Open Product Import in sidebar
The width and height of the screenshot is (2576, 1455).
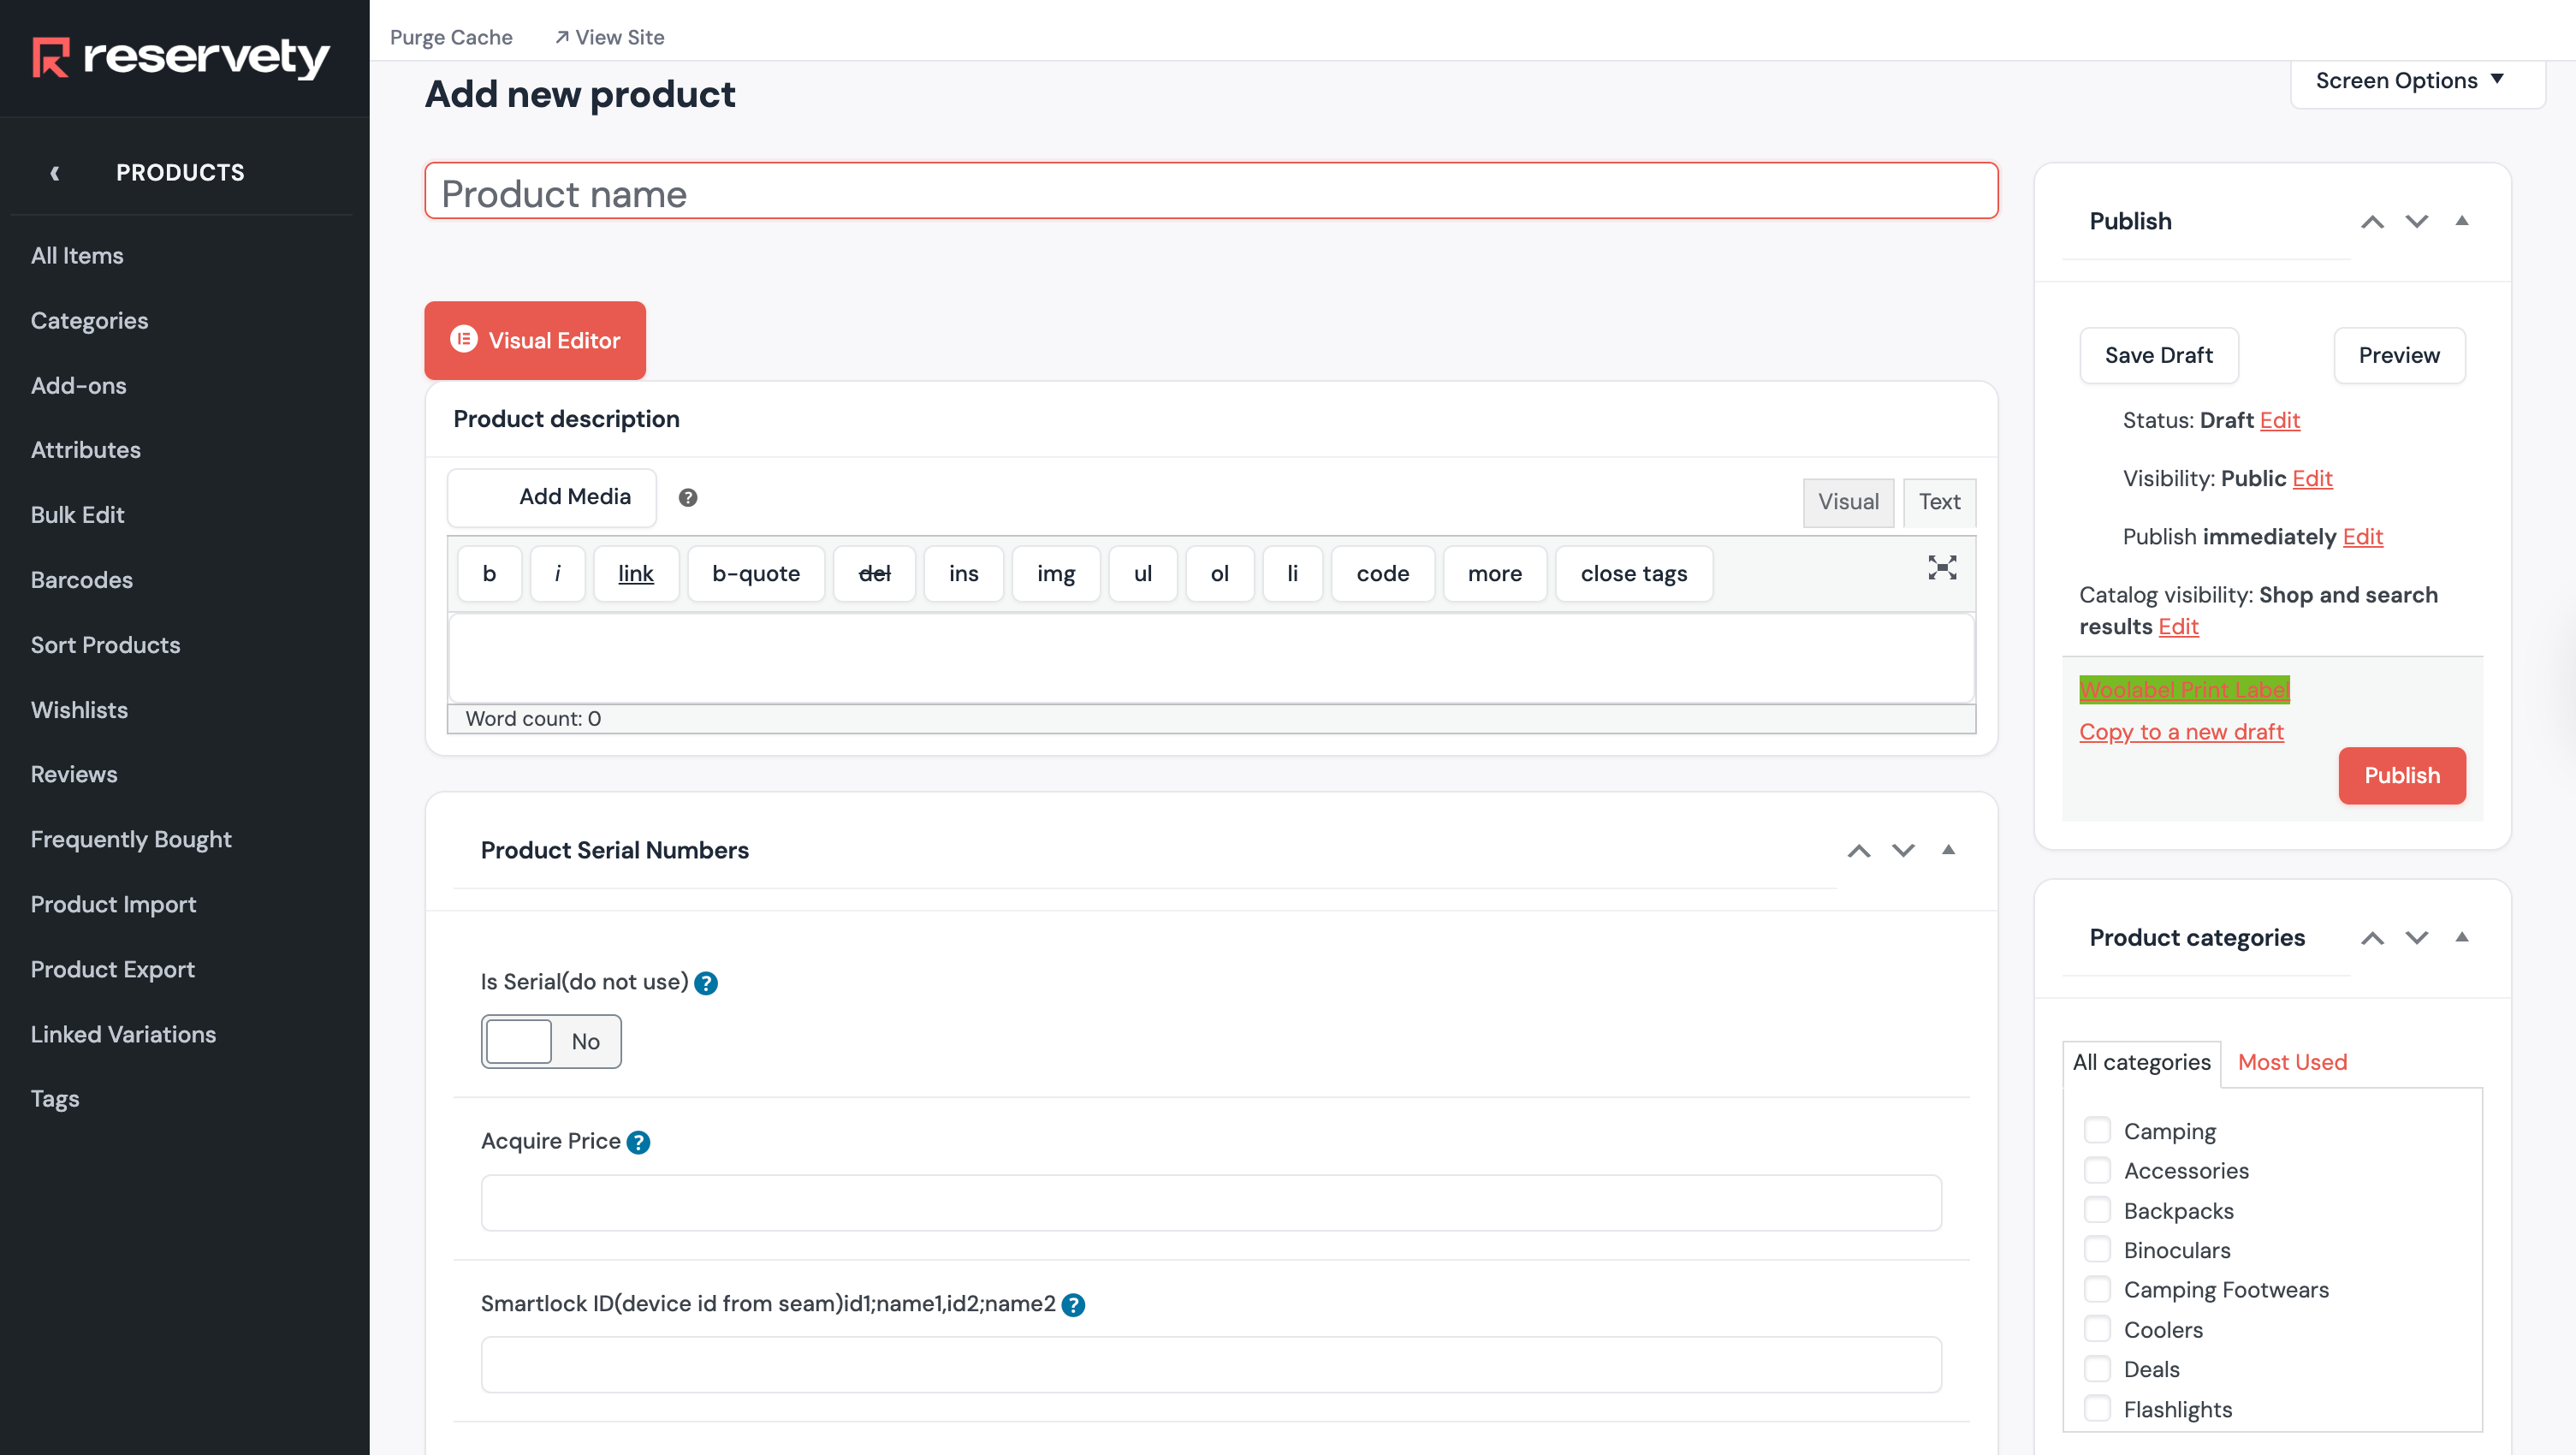(x=113, y=905)
